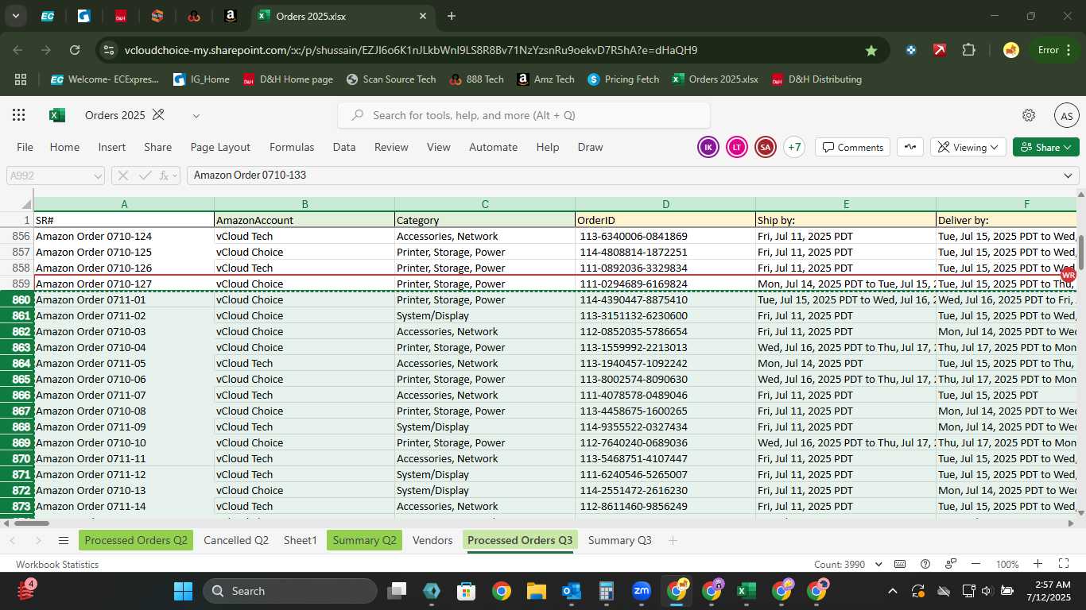This screenshot has height=610, width=1086.
Task: Click the horizontal scrollbar thumb
Action: pyautogui.click(x=31, y=523)
